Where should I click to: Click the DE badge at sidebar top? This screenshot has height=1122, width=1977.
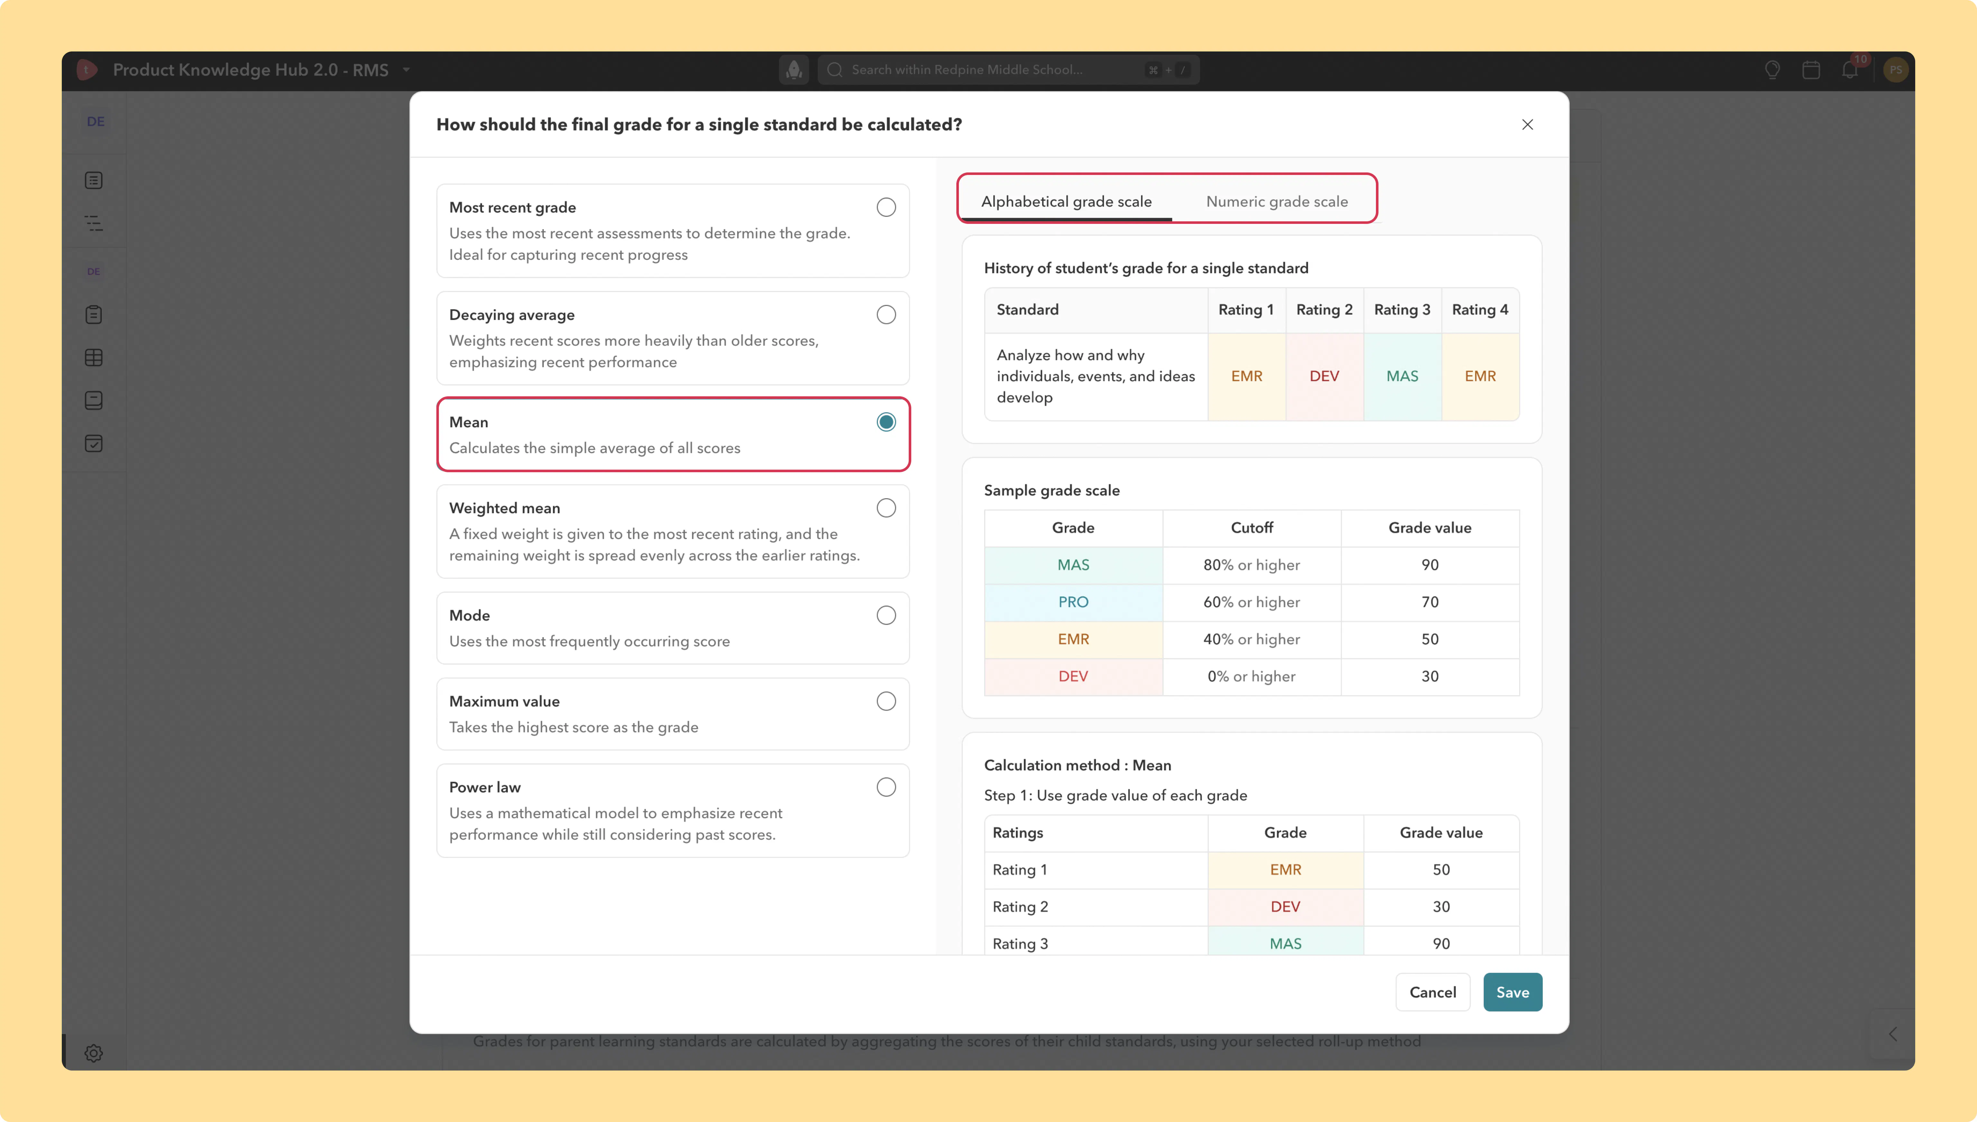pyautogui.click(x=96, y=122)
